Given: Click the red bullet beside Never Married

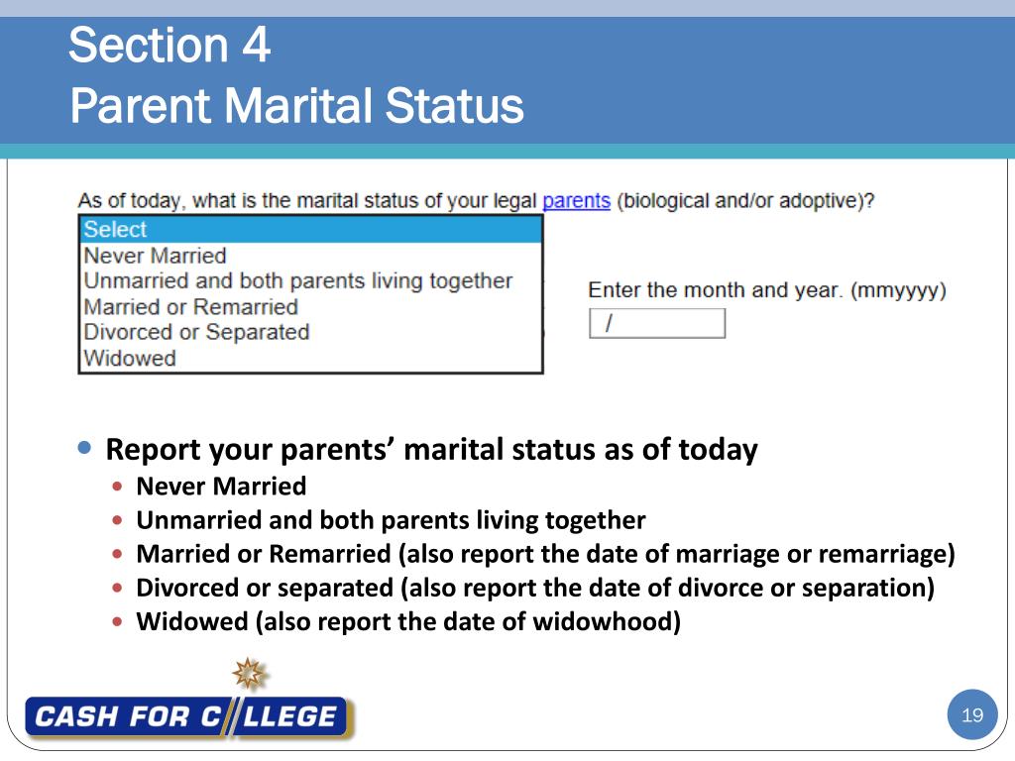Looking at the screenshot, I should point(117,486).
